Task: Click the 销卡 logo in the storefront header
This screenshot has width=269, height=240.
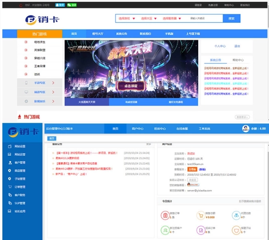Action: tap(42, 20)
